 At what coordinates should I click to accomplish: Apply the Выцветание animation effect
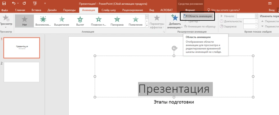click(61, 21)
